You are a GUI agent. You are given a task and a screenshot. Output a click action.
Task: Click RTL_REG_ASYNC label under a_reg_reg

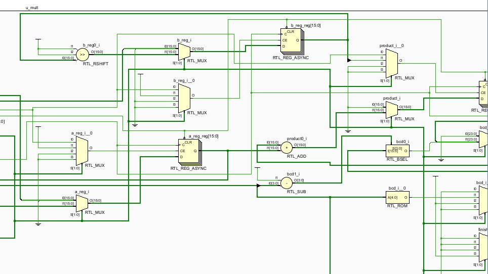[189, 168]
